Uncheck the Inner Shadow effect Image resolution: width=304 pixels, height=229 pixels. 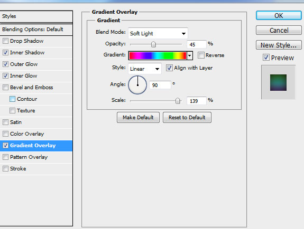[x=5, y=52]
